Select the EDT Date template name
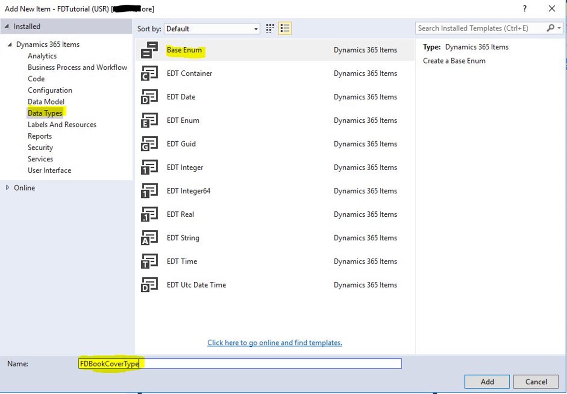Screen dimensions: 567x394 [x=181, y=97]
